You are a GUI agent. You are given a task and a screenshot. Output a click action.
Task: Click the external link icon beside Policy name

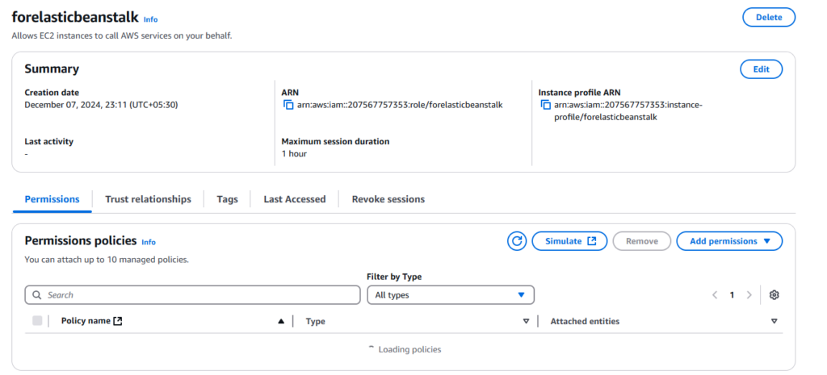(x=118, y=321)
